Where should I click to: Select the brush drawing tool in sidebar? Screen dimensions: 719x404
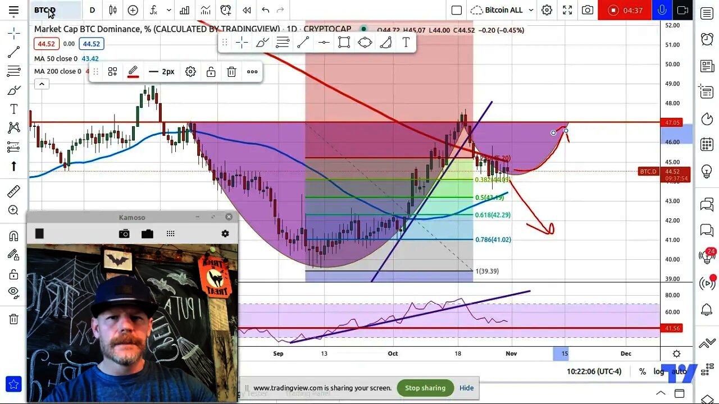coord(14,90)
